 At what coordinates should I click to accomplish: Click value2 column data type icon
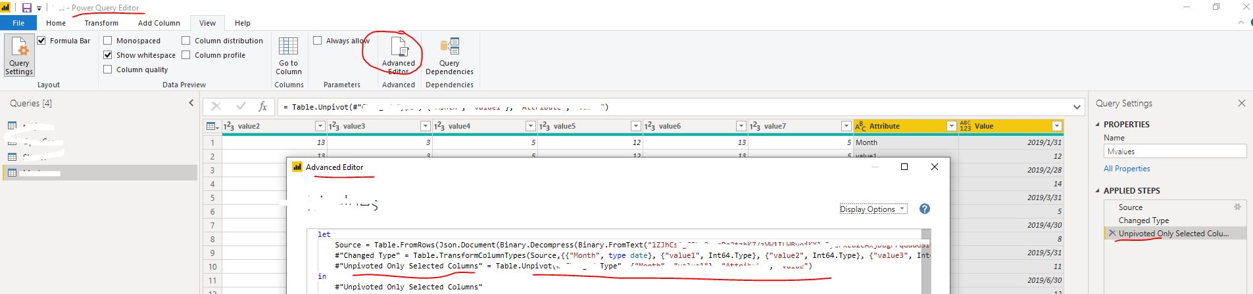229,126
